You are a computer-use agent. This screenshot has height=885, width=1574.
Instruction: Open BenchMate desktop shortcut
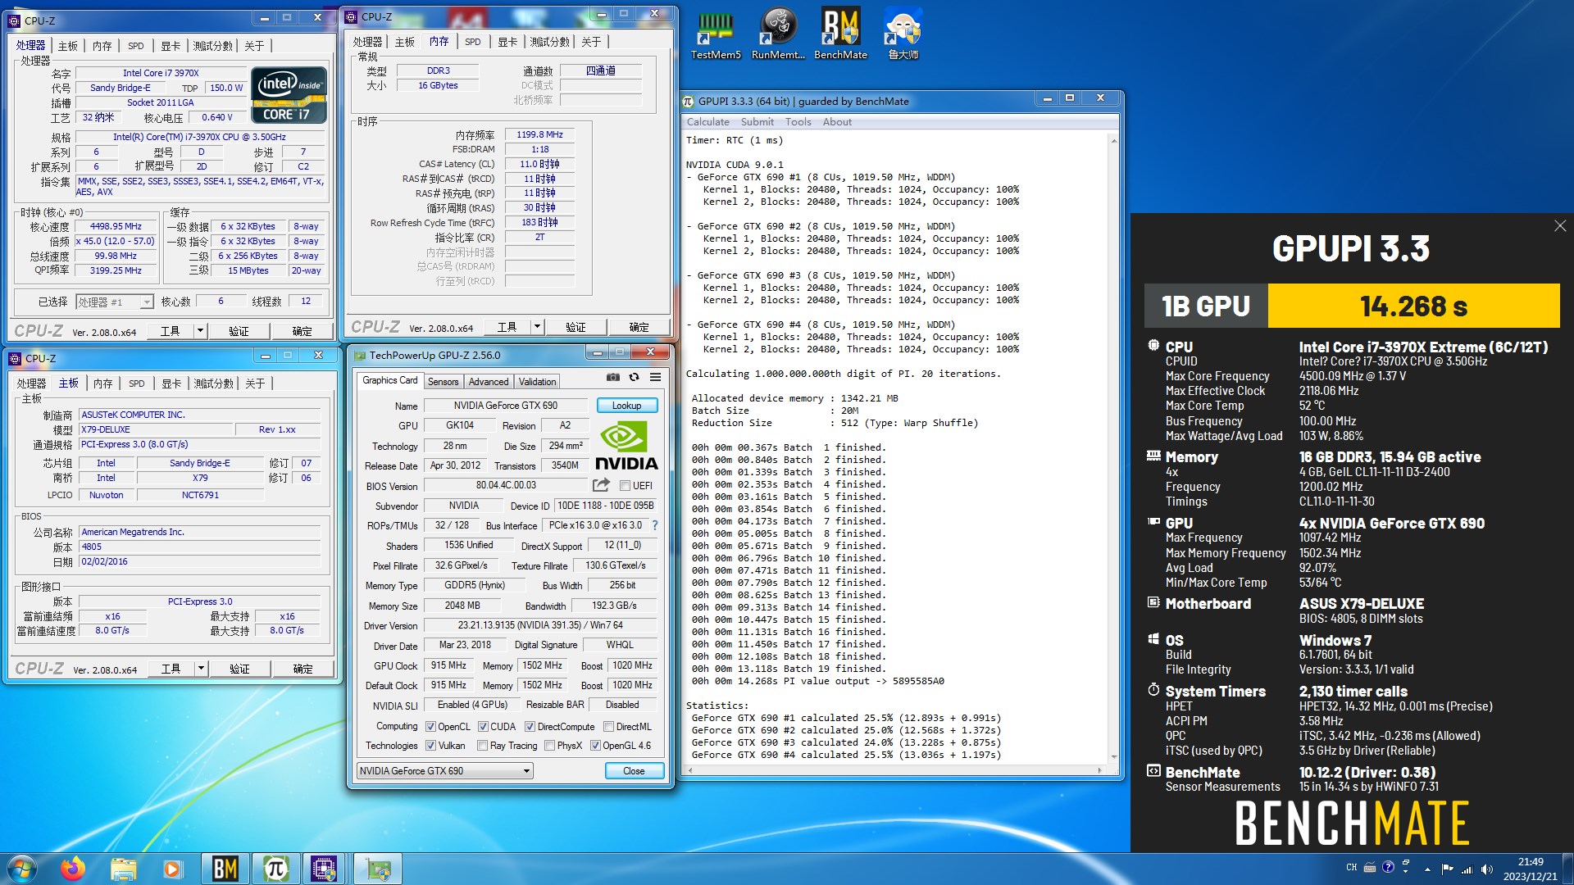tap(840, 35)
